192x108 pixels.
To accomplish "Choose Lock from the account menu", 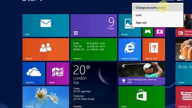I will coord(157,15).
